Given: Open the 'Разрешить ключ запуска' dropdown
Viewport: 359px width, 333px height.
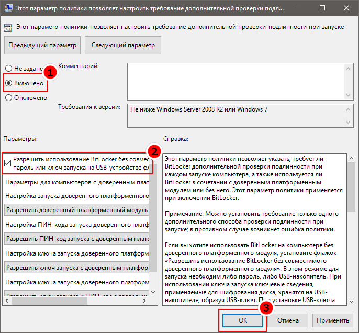Looking at the screenshot, I should pos(77,268).
